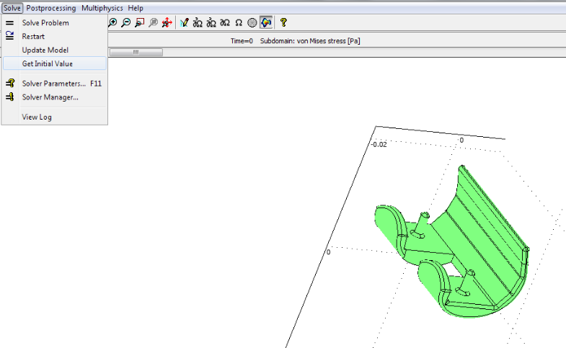The image size is (566, 348).
Task: Choose Solve Problem from the Solve menu
Action: 55,23
